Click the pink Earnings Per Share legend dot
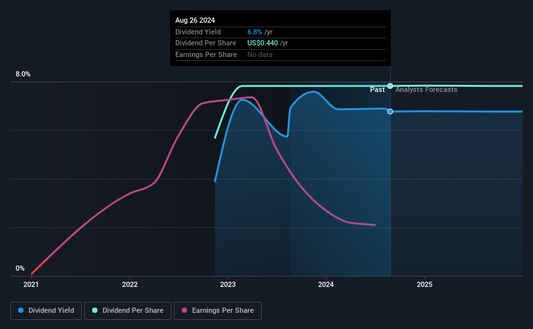533x329 pixels. (184, 310)
